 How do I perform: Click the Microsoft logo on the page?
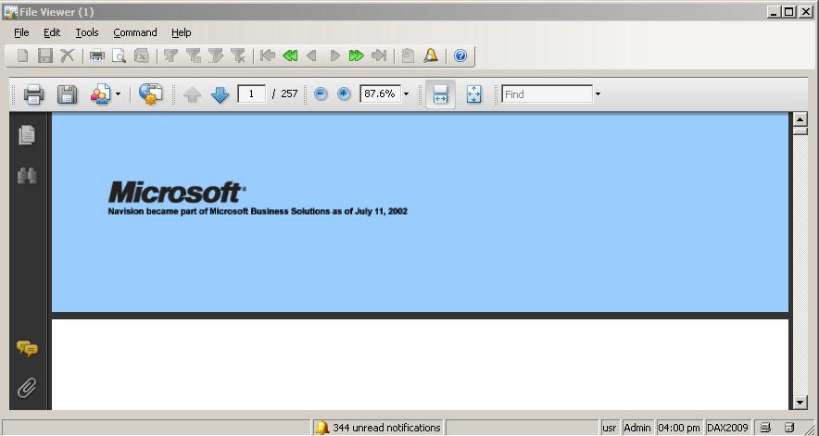[x=177, y=193]
